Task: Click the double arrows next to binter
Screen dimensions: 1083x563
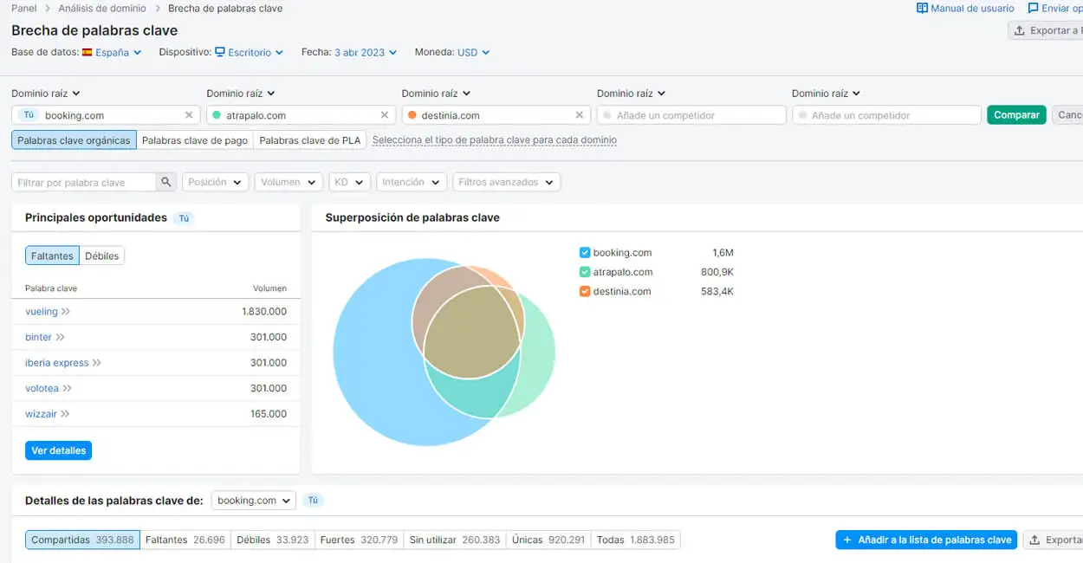Action: pyautogui.click(x=60, y=337)
